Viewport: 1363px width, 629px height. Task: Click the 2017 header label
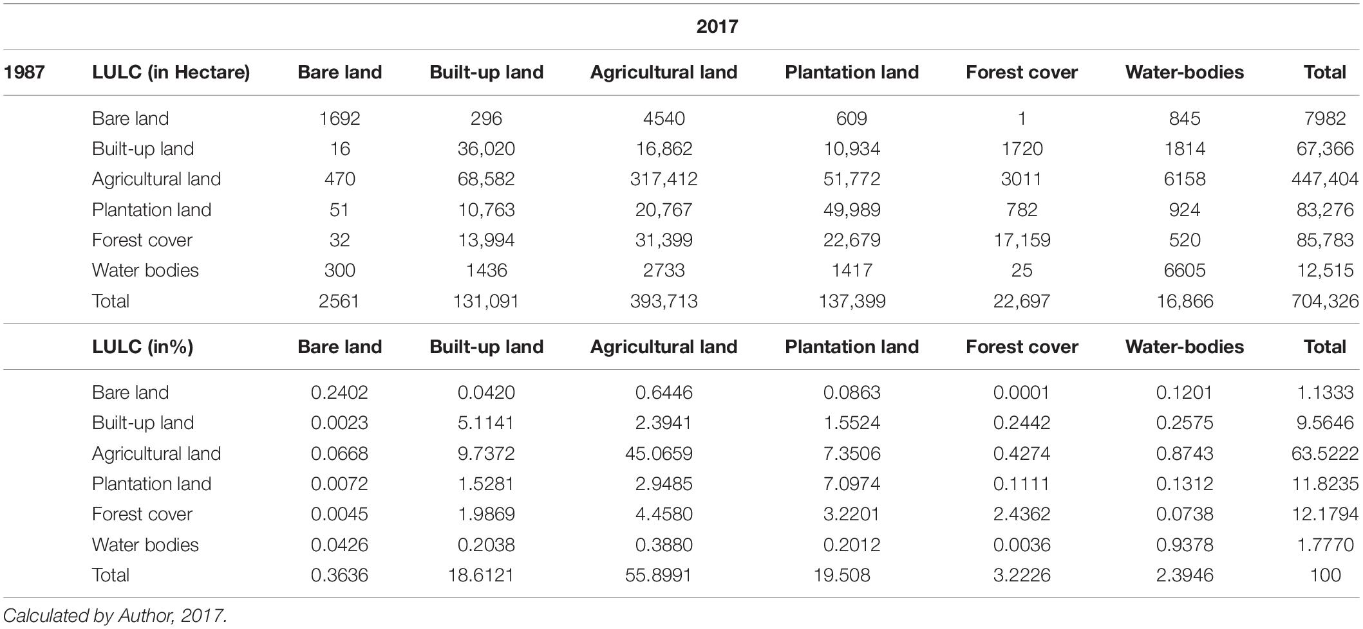(717, 26)
